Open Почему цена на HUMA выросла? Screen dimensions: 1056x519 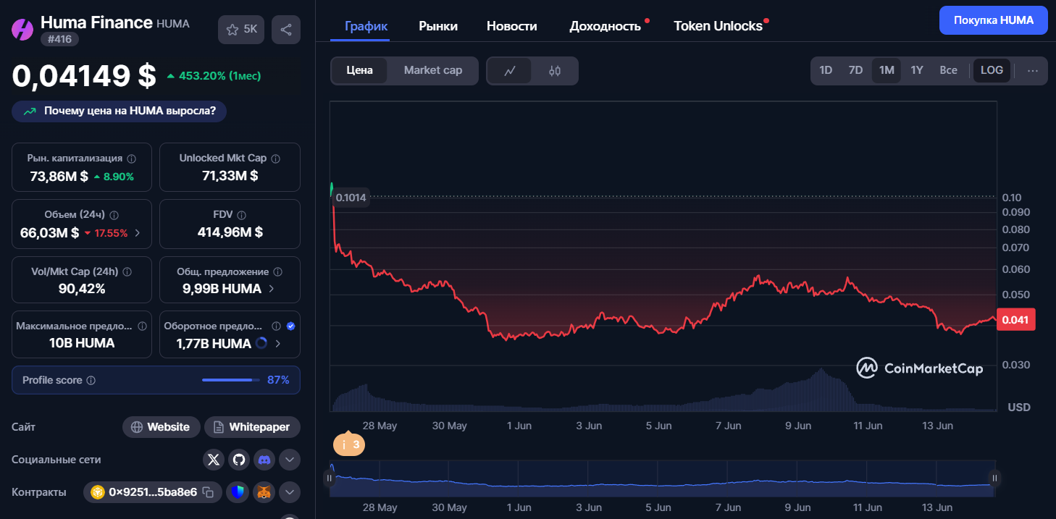(120, 111)
